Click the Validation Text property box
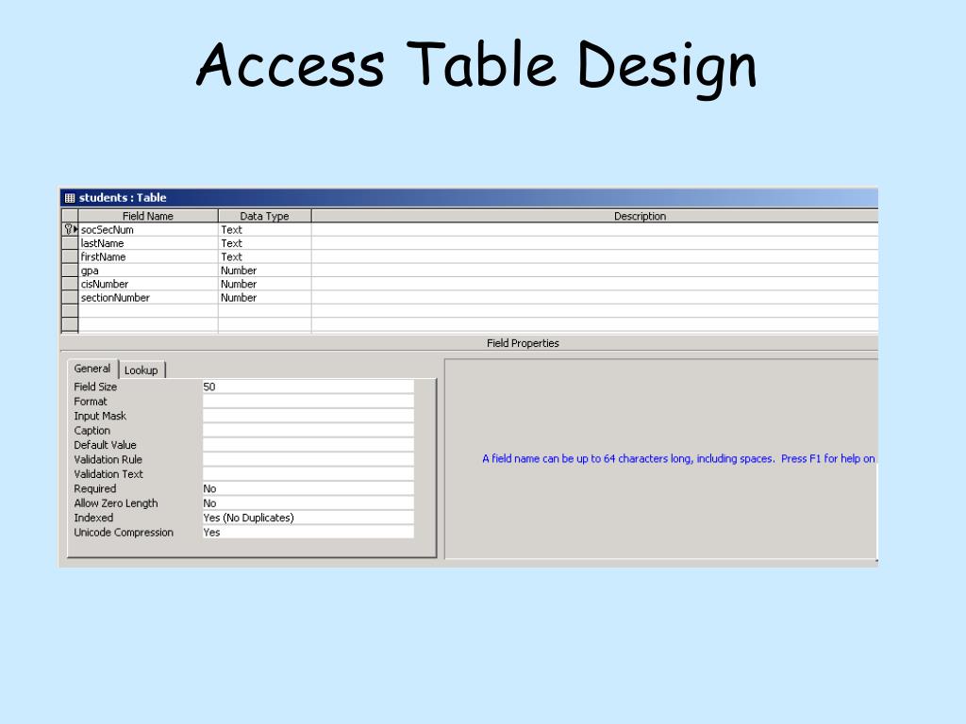Viewport: 966px width, 724px height. point(308,474)
